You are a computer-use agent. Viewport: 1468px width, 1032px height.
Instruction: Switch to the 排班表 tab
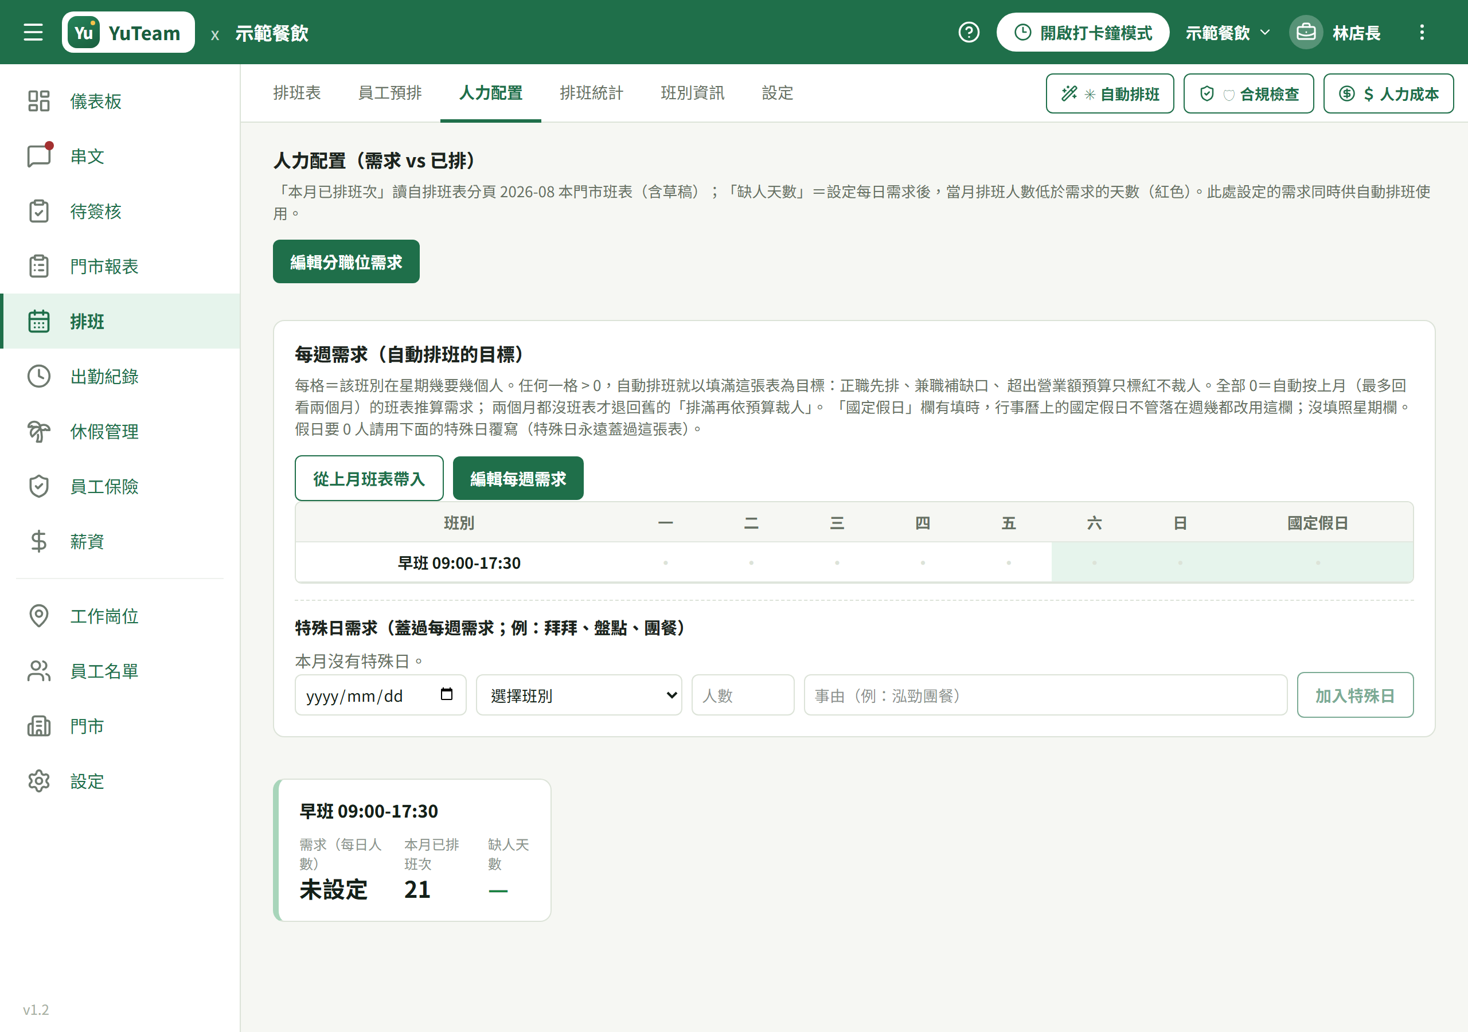click(296, 93)
